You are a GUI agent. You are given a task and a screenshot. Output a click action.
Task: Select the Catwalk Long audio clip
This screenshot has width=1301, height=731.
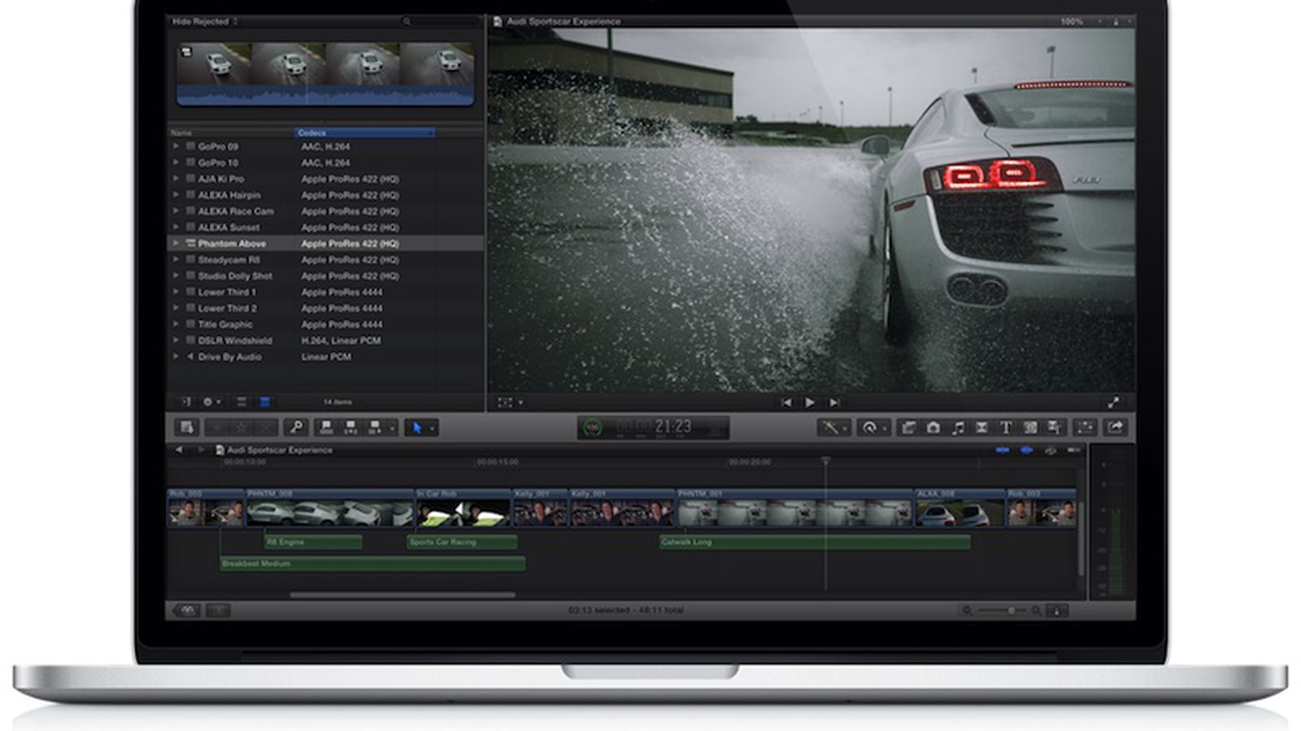coord(815,542)
